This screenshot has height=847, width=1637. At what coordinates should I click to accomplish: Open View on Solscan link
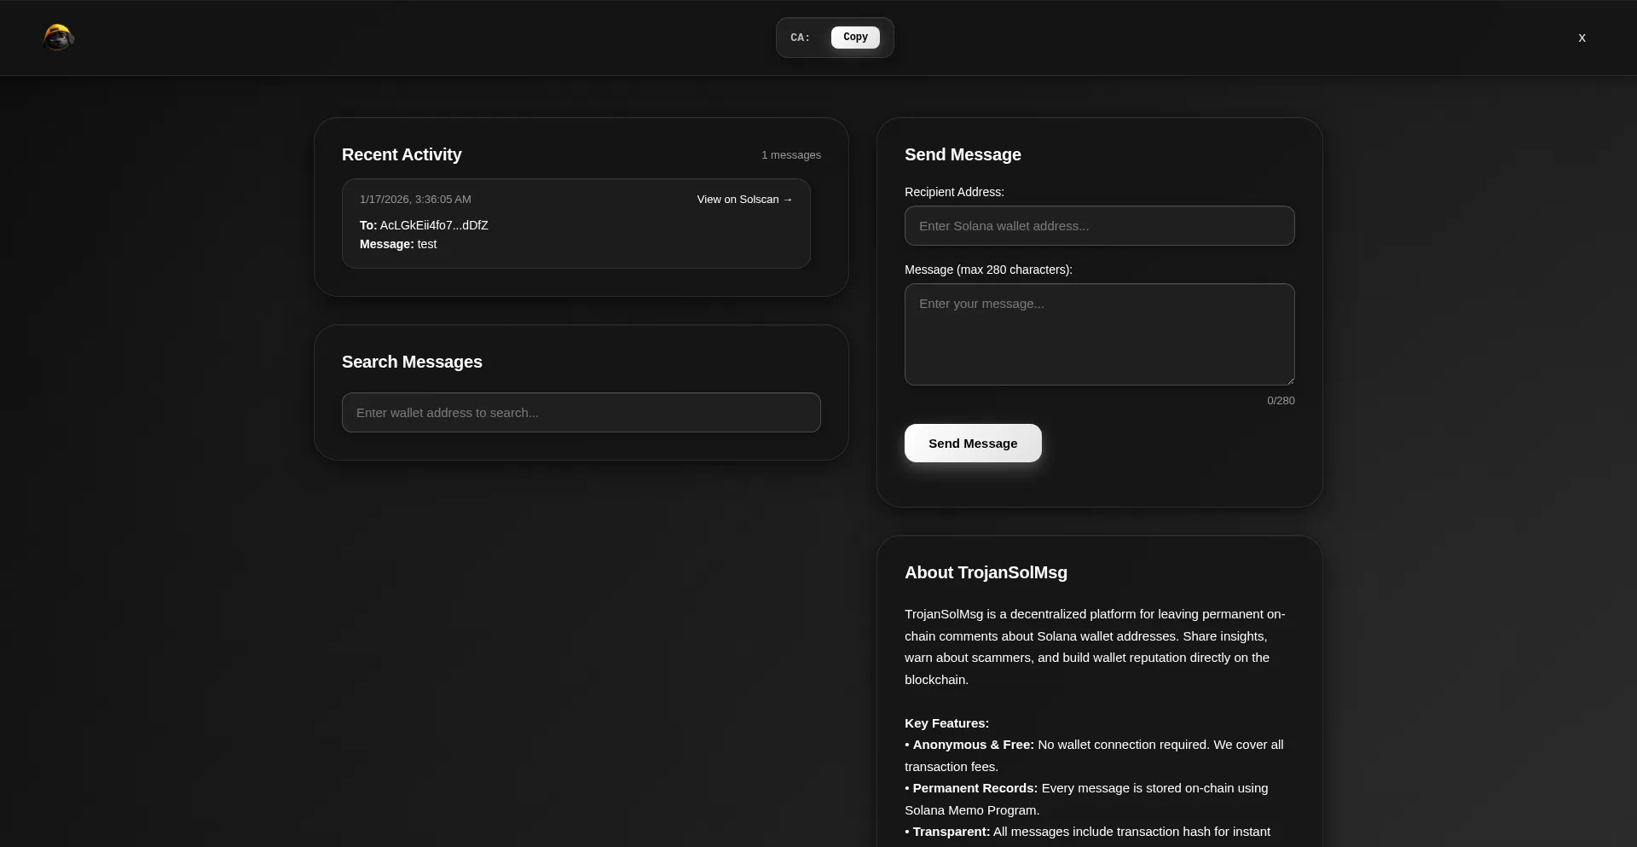tap(743, 200)
